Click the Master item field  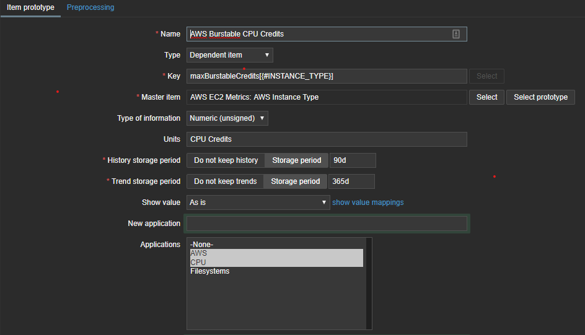[327, 97]
